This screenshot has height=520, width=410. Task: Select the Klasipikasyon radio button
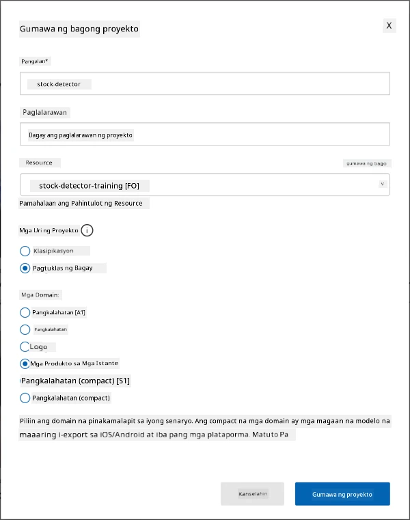pos(25,251)
